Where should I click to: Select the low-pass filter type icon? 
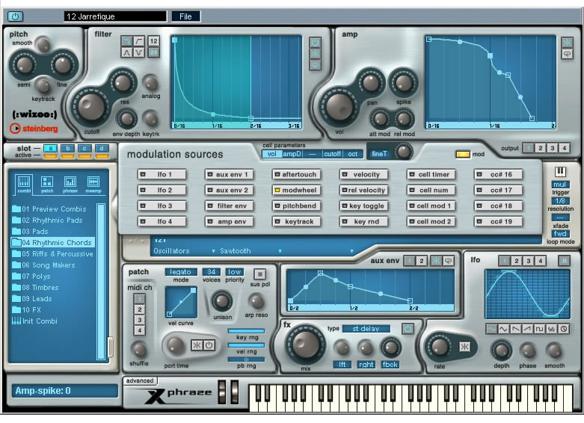[126, 40]
